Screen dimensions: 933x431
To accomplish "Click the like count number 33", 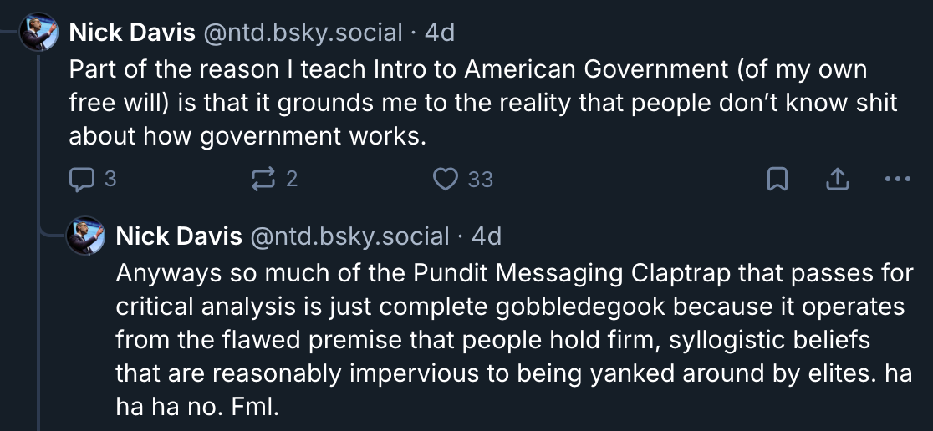I will click(481, 179).
